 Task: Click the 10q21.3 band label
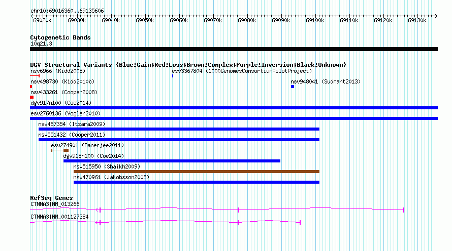pos(41,44)
